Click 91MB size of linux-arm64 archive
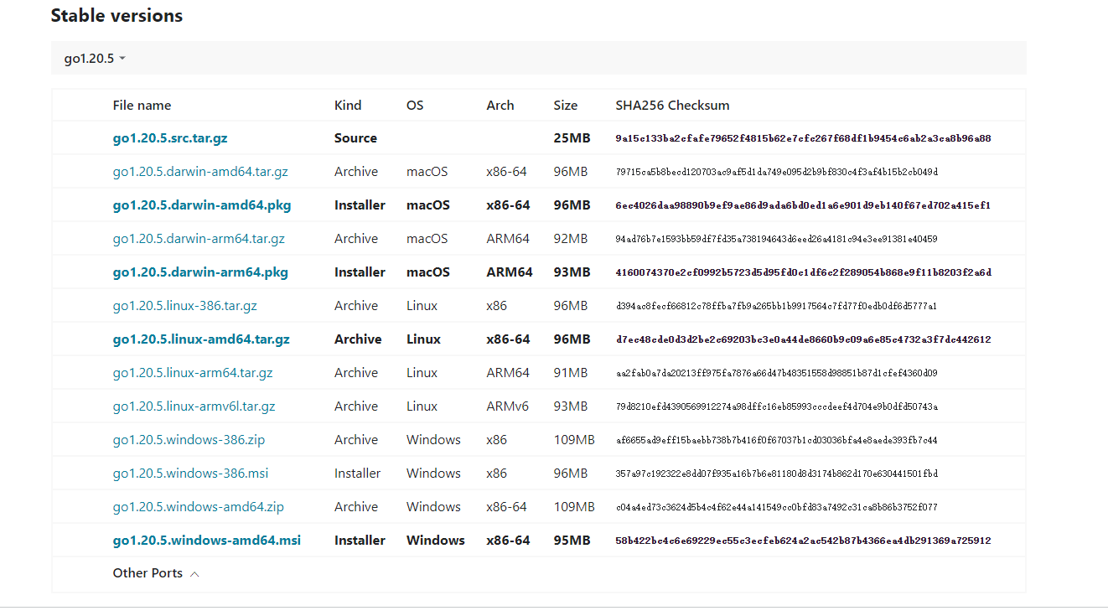This screenshot has height=616, width=1108. click(571, 373)
